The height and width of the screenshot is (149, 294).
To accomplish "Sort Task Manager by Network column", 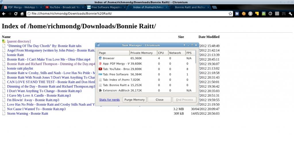I will (x=177, y=53).
